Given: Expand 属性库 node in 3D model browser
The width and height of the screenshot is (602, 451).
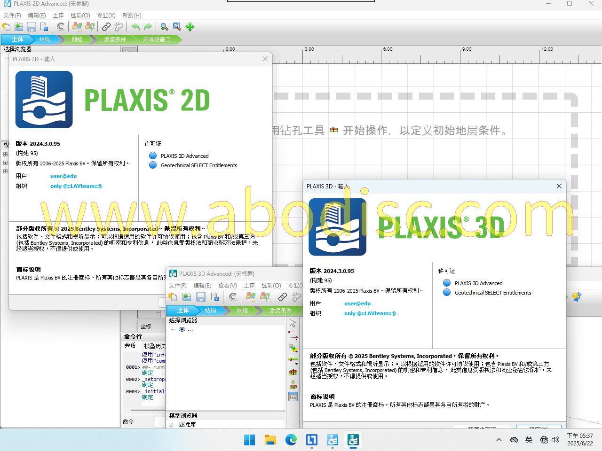Looking at the screenshot, I should 171,425.
